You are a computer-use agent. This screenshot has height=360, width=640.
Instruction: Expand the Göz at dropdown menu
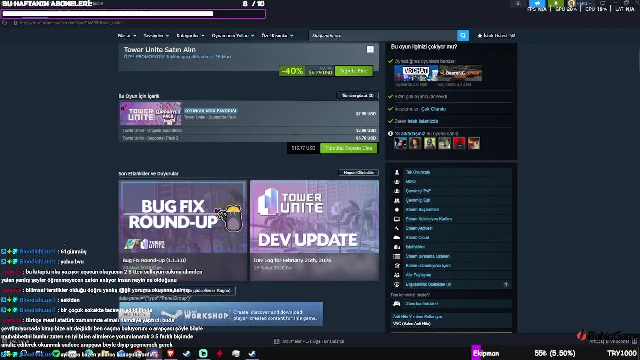[x=127, y=36]
